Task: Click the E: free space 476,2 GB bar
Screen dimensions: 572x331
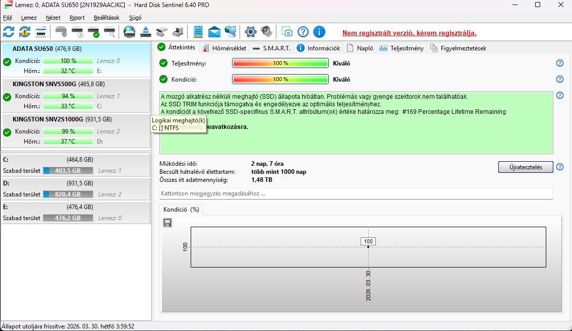Action: 68,218
